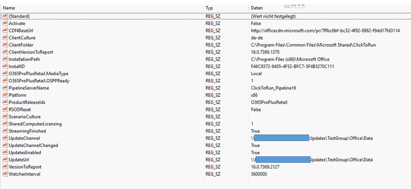Select the ClientVersionToReport string icon
This screenshot has width=411, height=189.
click(5, 52)
